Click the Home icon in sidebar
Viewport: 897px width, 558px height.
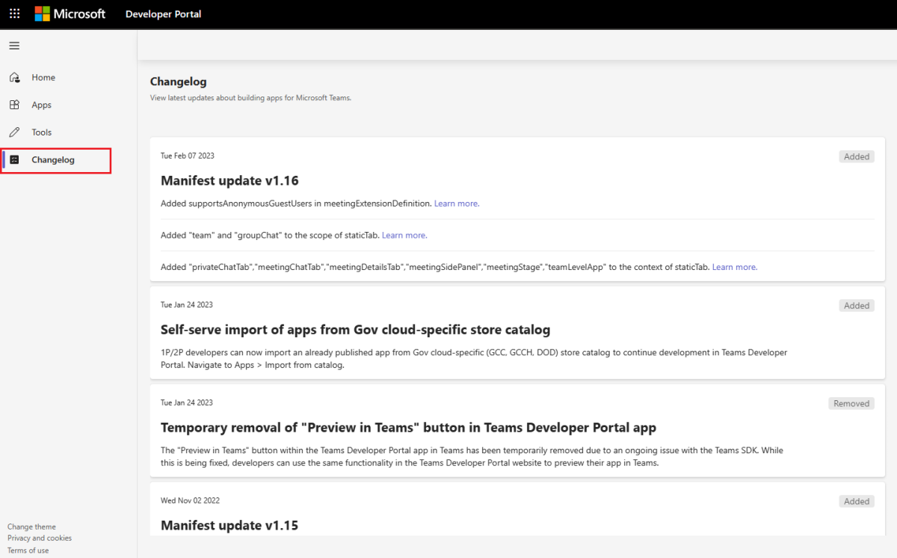pyautogui.click(x=14, y=78)
